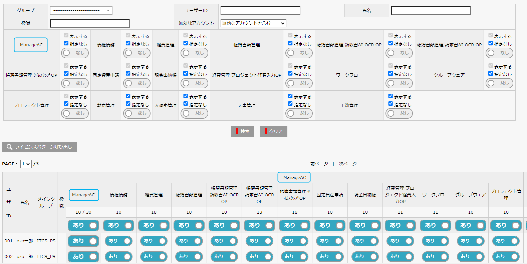Toggle header あり switch for ManageAC column

point(83,226)
